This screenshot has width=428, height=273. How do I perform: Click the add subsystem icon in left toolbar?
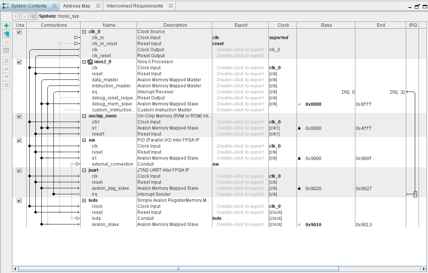6,34
